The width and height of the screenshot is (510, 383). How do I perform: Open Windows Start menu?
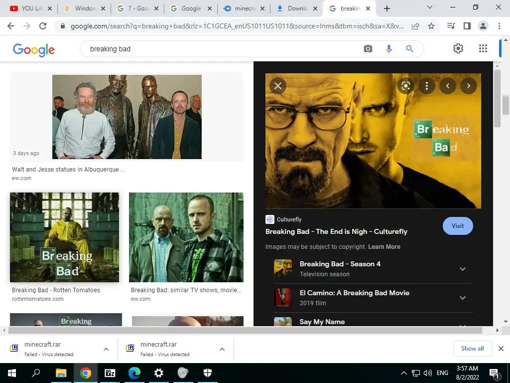tap(12, 373)
